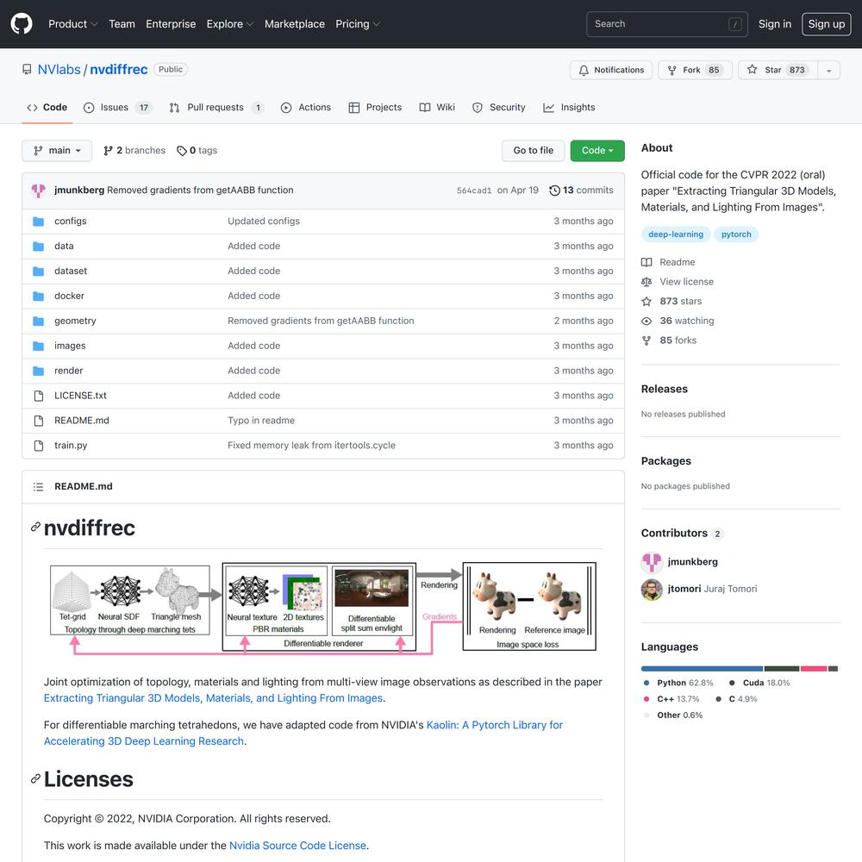This screenshot has height=862, width=862.
Task: Click the eye icon beside 36 watching
Action: point(646,321)
